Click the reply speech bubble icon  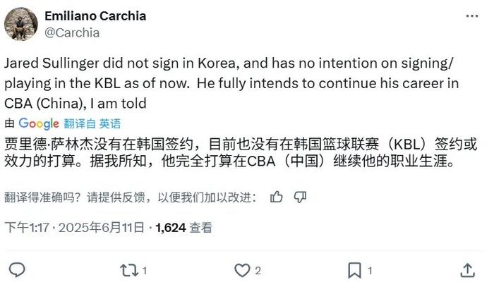pyautogui.click(x=17, y=269)
